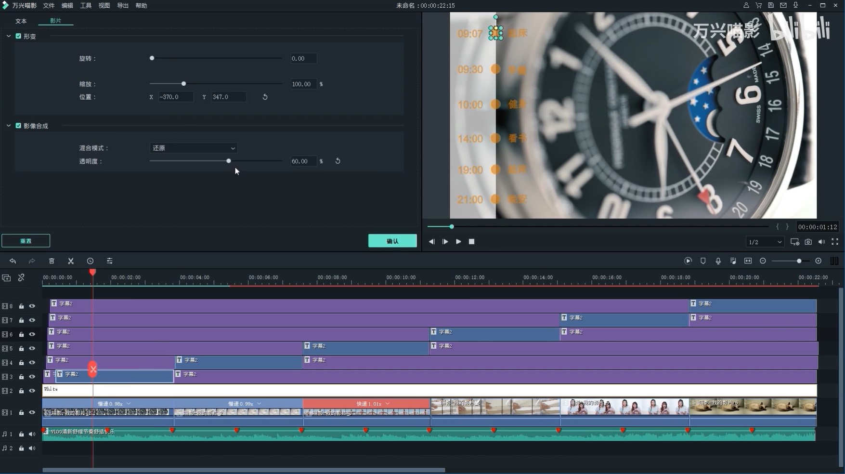This screenshot has width=845, height=474.
Task: Open the 1/2 preview quality dropdown
Action: [765, 242]
